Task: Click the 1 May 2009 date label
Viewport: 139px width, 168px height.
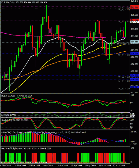Action: pyautogui.click(x=90, y=166)
